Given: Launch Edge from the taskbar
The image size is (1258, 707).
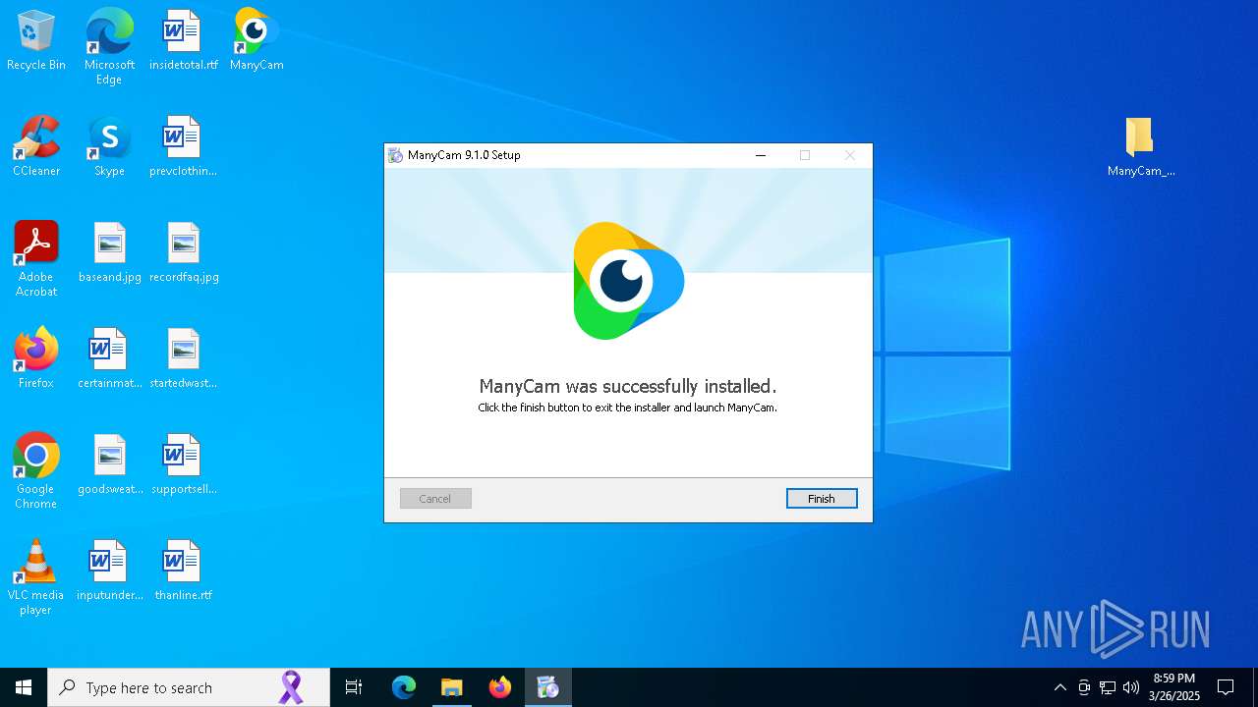Looking at the screenshot, I should pyautogui.click(x=404, y=687).
